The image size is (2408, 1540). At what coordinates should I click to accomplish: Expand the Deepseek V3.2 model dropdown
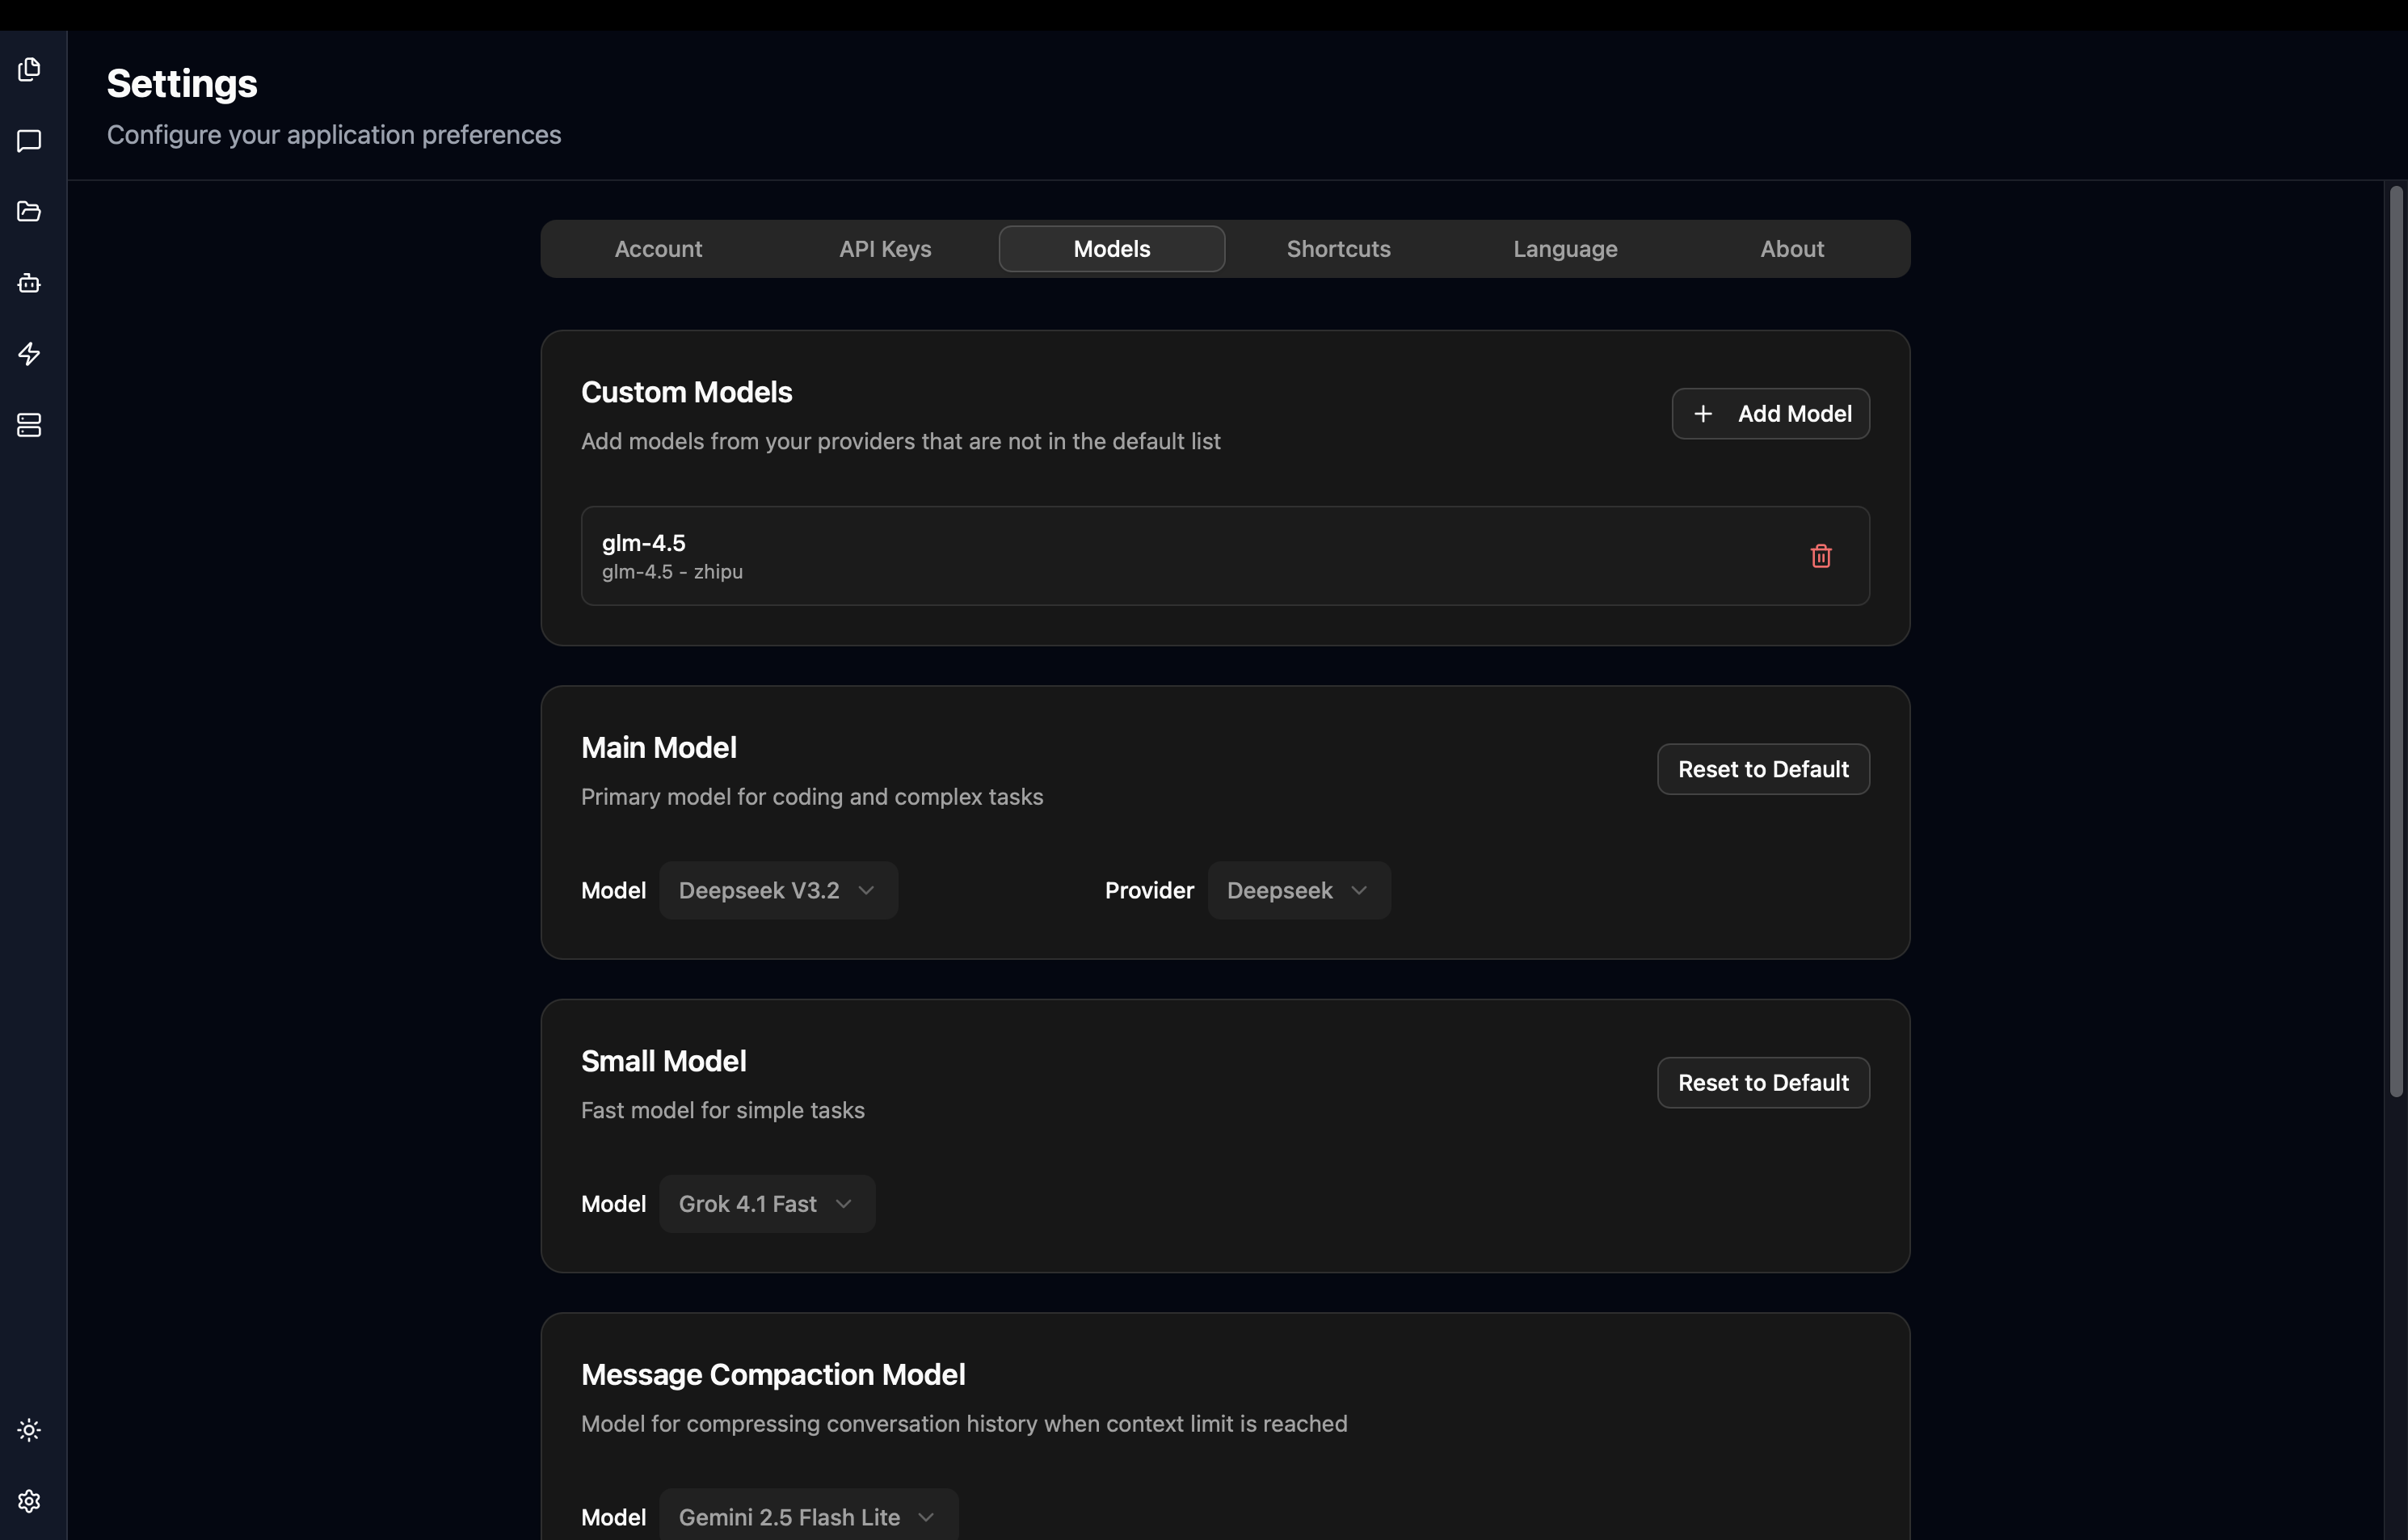point(778,890)
